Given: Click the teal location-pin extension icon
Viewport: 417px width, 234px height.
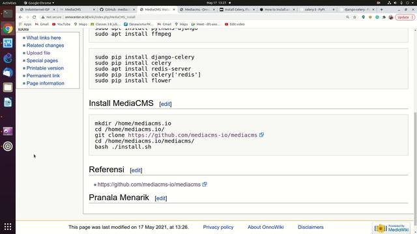Looking at the screenshot, I should (364, 17).
